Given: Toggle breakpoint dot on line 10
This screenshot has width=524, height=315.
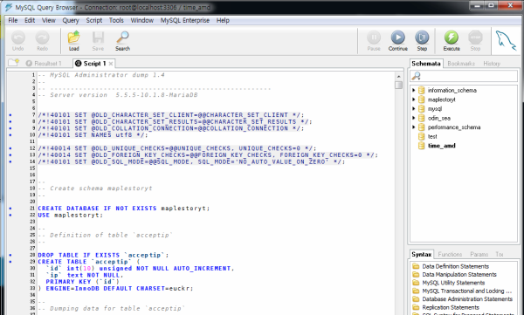Looking at the screenshot, I should 10,135.
